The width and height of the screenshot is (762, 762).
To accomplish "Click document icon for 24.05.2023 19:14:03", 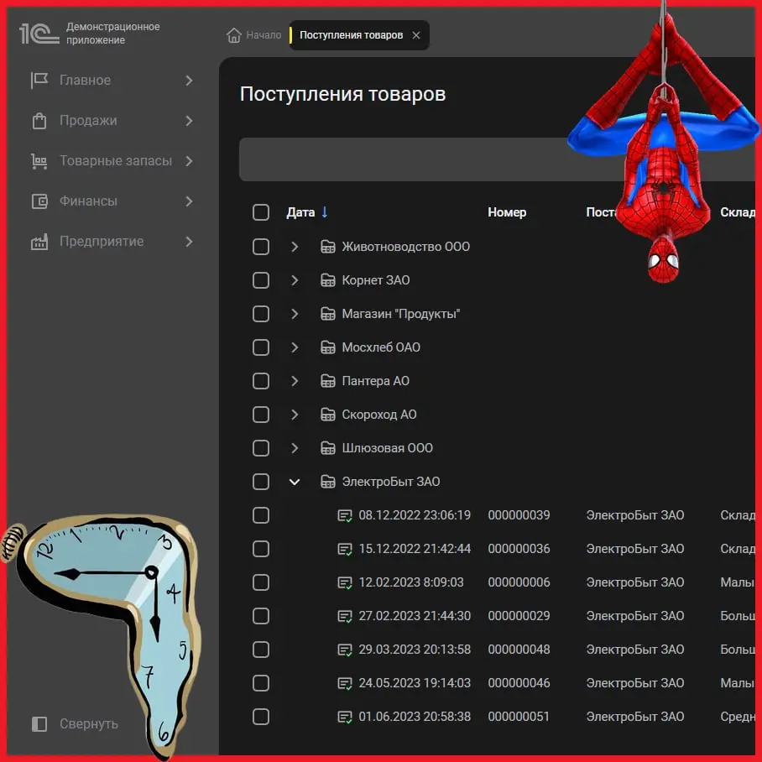I will pyautogui.click(x=345, y=683).
